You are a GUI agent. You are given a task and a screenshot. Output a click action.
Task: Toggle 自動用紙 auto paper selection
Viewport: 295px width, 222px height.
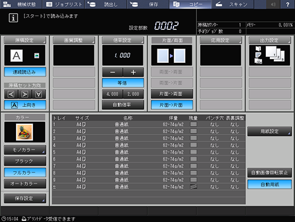click(269, 184)
